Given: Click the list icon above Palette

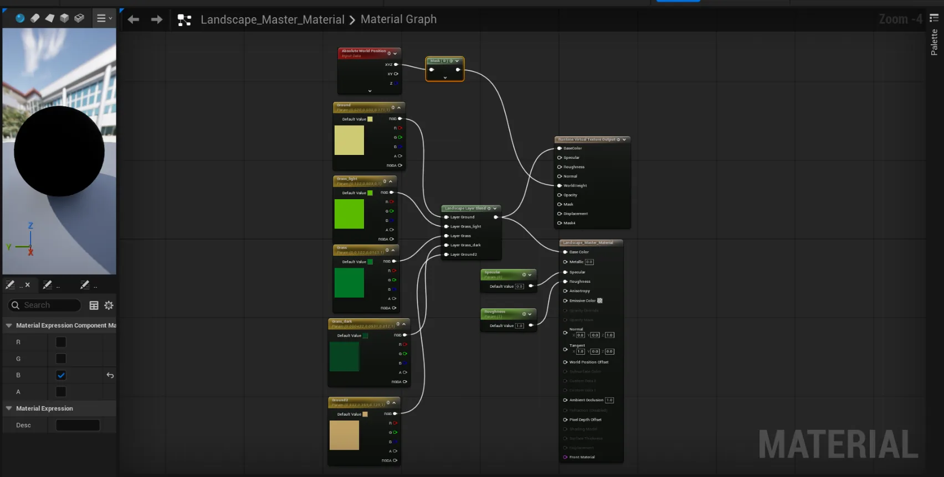Looking at the screenshot, I should [x=934, y=18].
